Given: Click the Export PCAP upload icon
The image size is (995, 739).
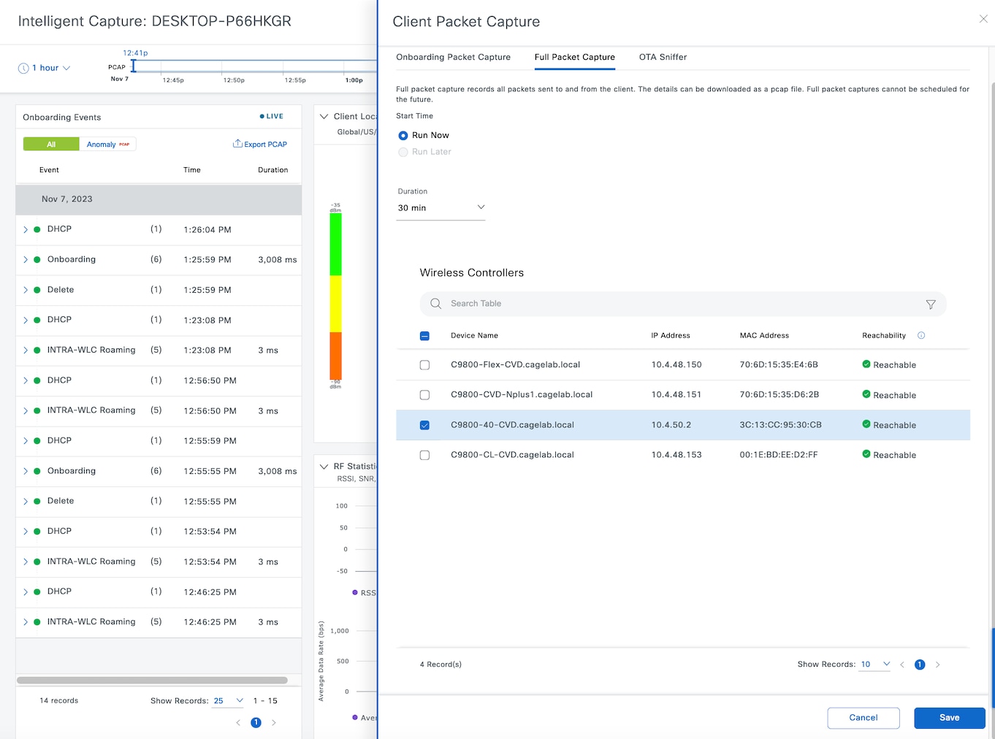Looking at the screenshot, I should tap(237, 144).
